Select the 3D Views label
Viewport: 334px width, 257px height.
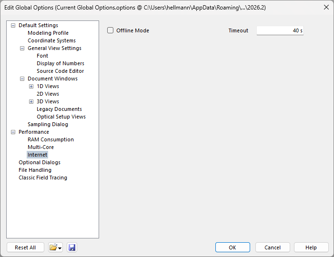tap(48, 101)
